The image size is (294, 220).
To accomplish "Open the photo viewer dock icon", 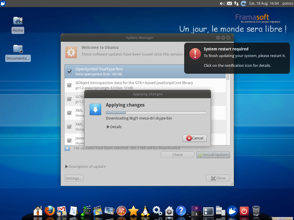I will 110,211.
